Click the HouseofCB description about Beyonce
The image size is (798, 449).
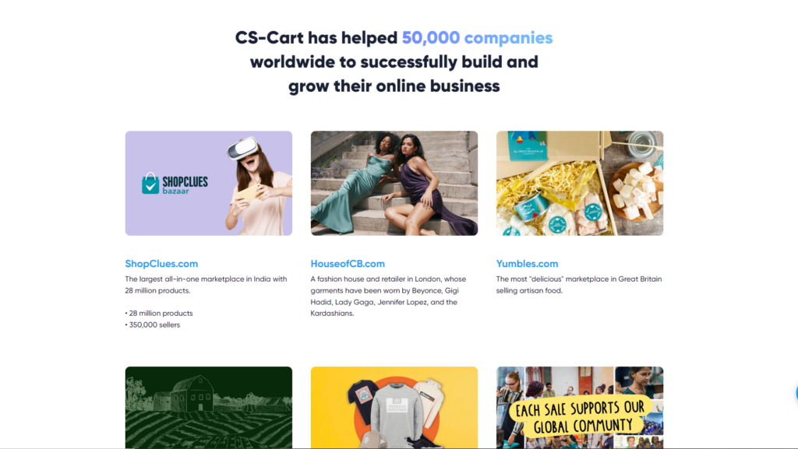pyautogui.click(x=388, y=296)
